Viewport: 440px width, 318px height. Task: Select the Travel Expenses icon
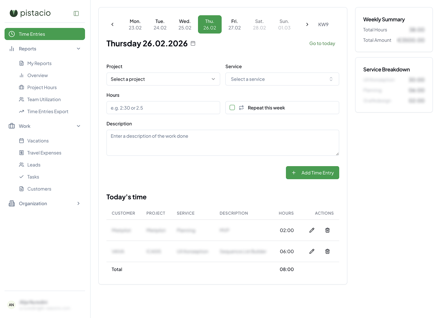21,152
